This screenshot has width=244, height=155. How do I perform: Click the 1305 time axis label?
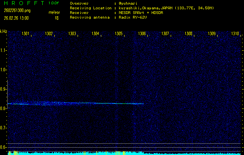[x=119, y=33]
